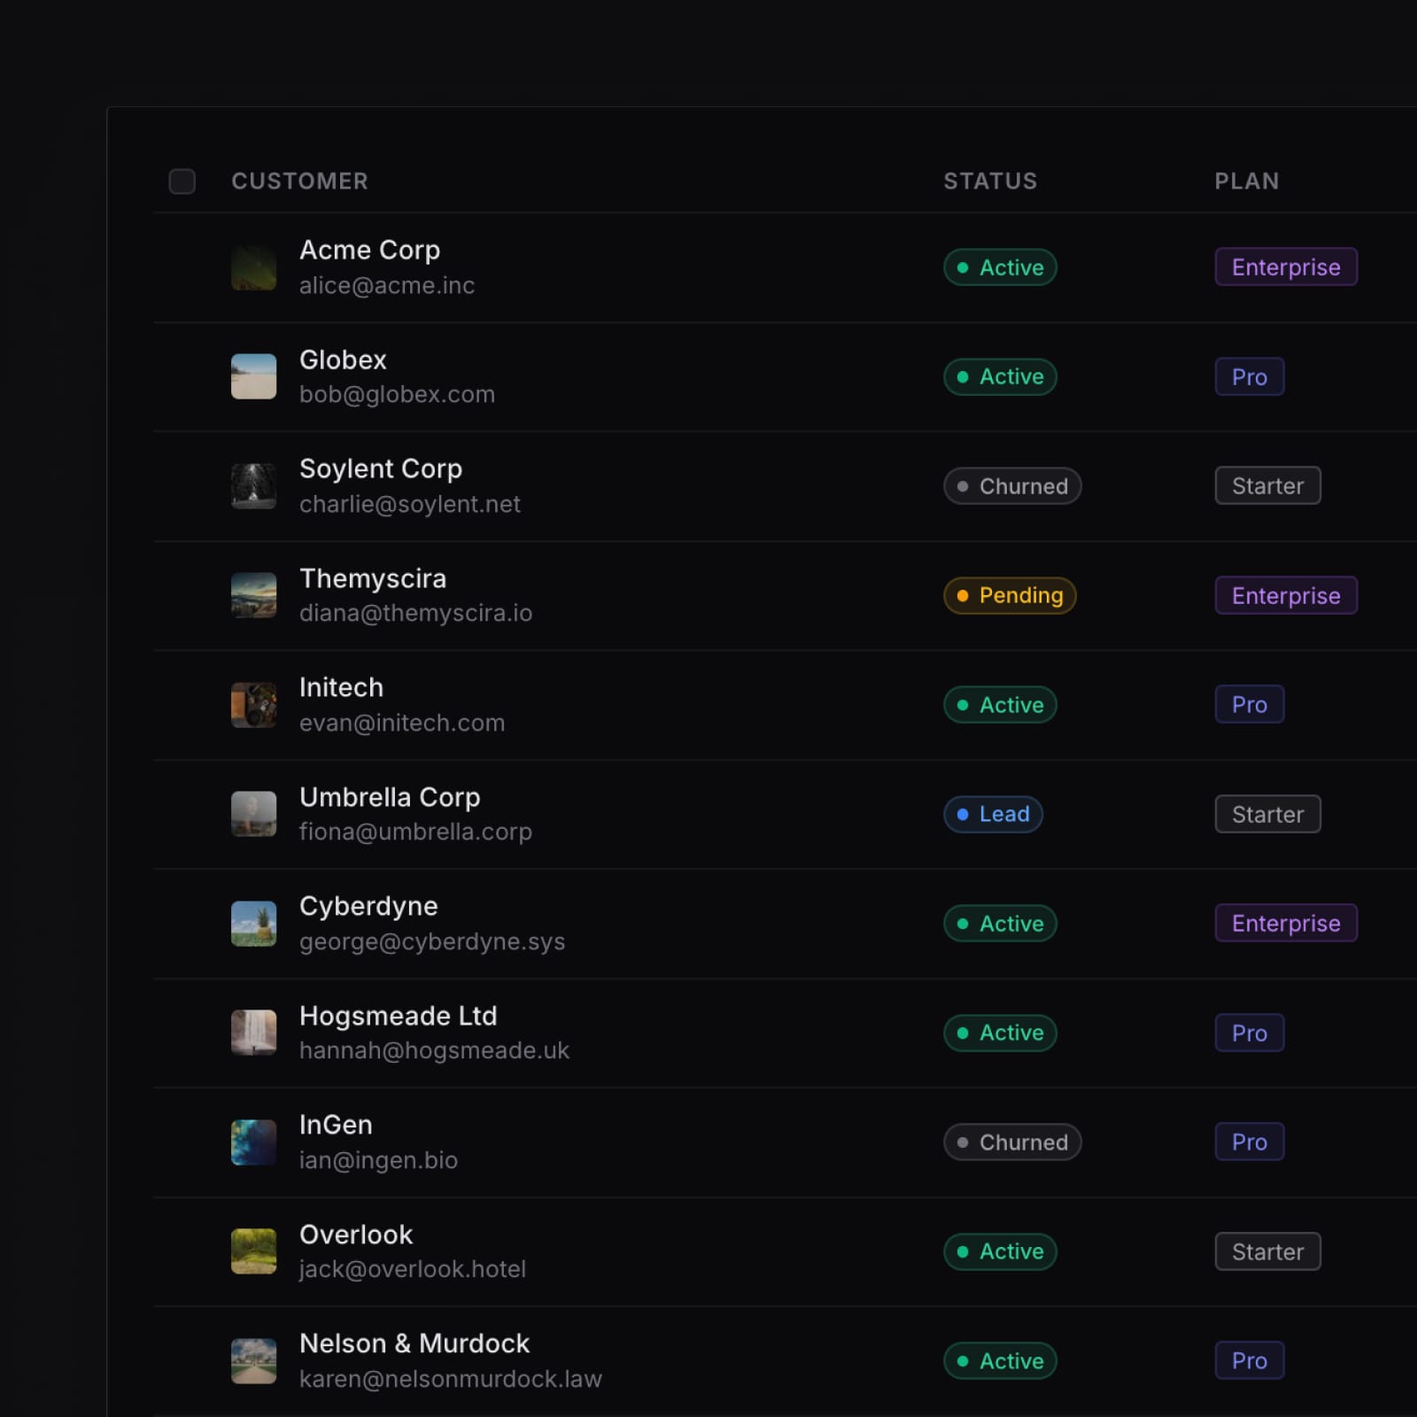
Task: Click Churned status badge on Soylent Corp
Action: (1011, 486)
